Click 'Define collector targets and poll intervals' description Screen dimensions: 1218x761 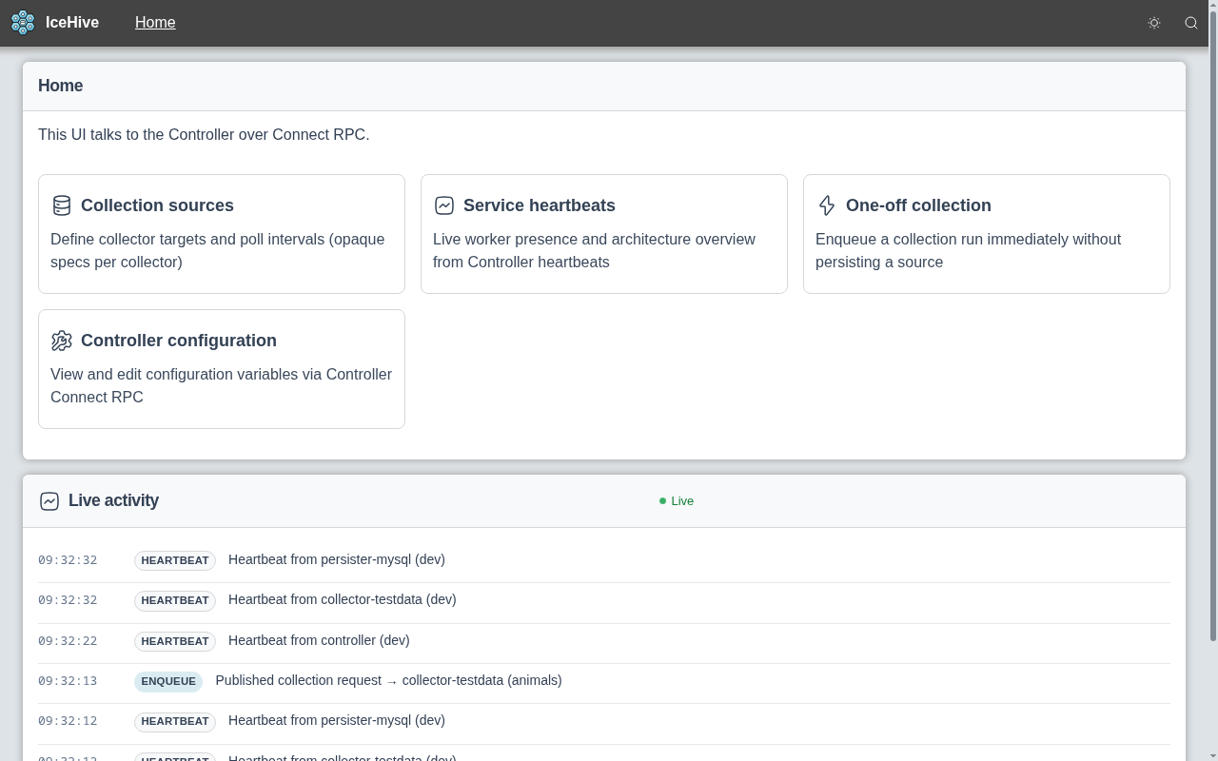click(218, 250)
